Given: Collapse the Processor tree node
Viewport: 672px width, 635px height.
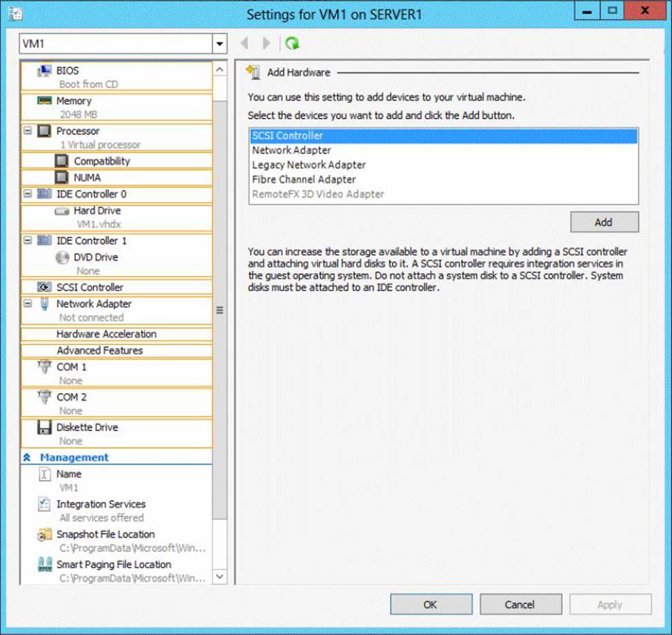Looking at the screenshot, I should pyautogui.click(x=28, y=130).
